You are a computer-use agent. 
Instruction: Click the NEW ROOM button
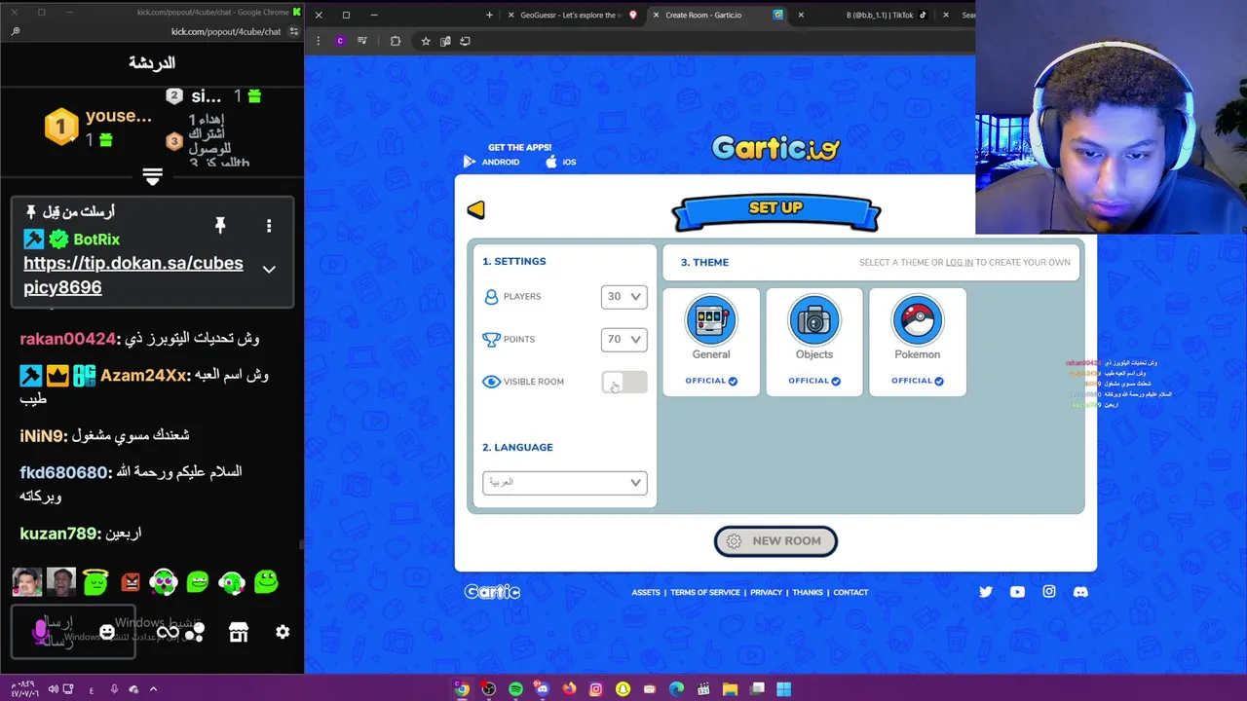(775, 541)
